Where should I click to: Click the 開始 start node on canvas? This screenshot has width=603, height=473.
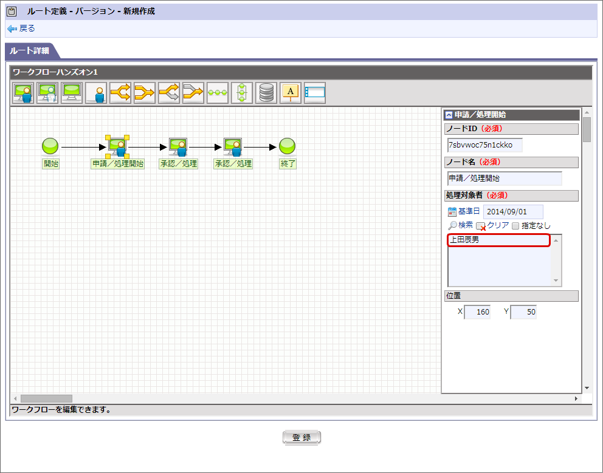coord(50,146)
